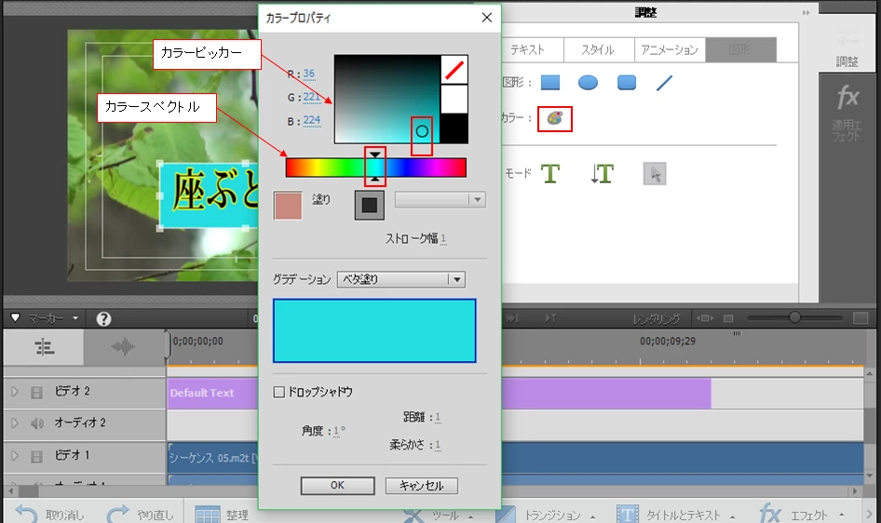881x523 pixels.
Task: Expand the Audio 2 track
Action: pos(15,423)
